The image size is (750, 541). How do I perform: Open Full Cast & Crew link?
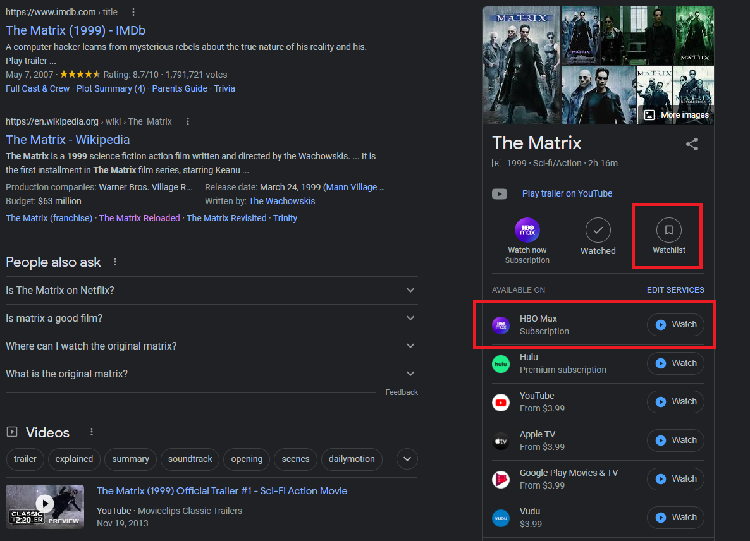(x=38, y=89)
